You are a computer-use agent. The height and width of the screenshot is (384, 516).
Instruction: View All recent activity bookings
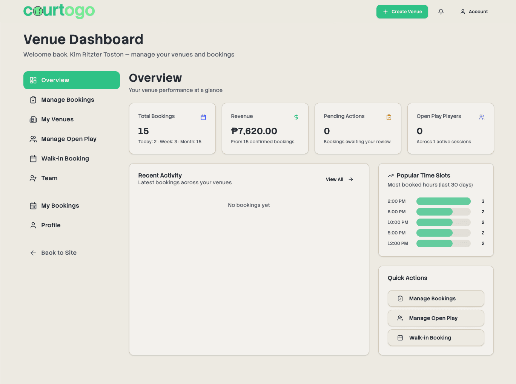click(334, 179)
